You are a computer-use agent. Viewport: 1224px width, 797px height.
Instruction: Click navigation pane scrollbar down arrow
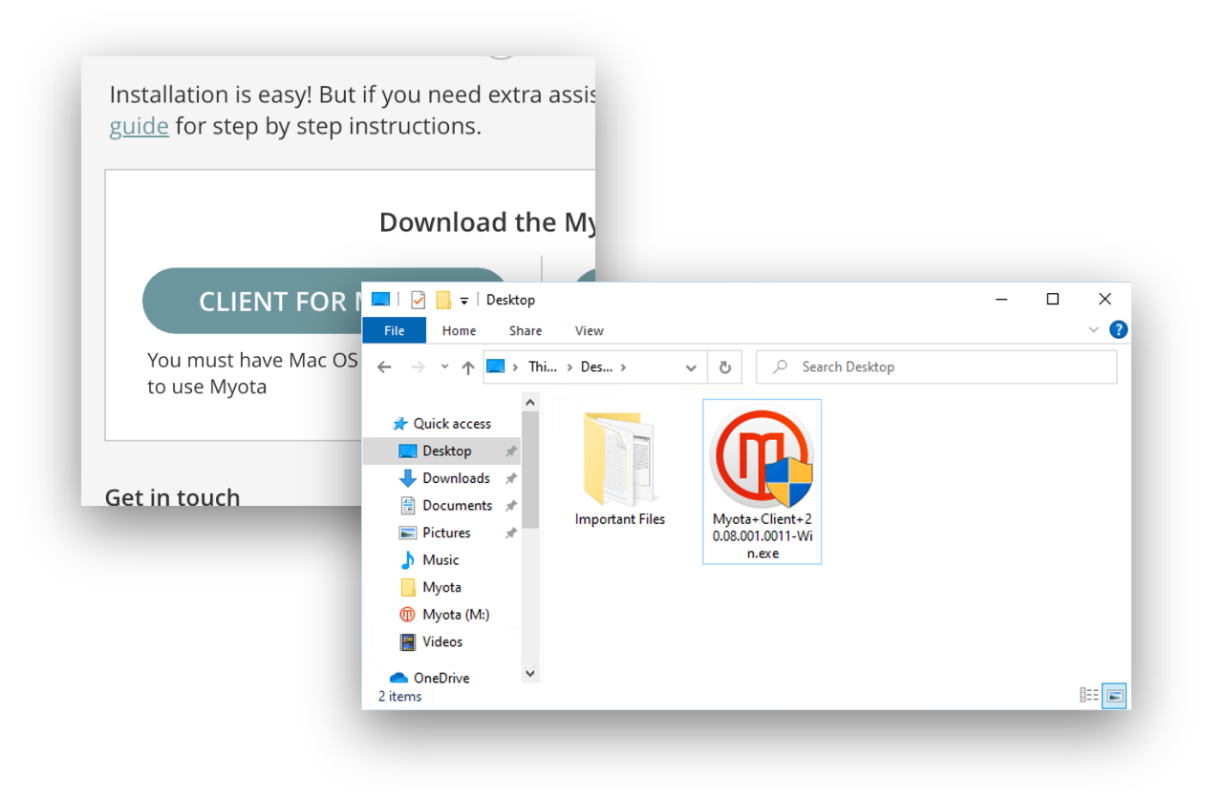[531, 674]
